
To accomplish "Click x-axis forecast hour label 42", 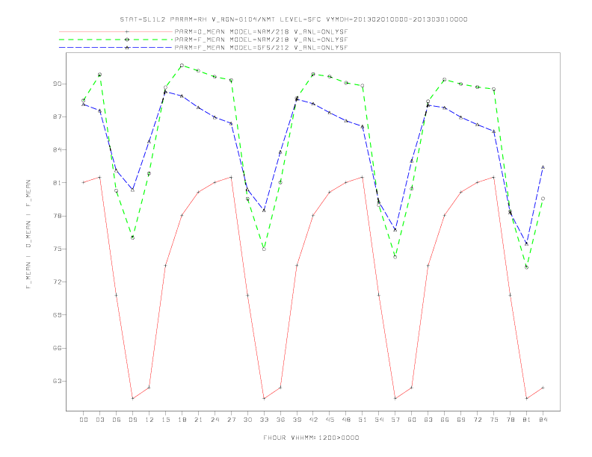I will point(313,420).
